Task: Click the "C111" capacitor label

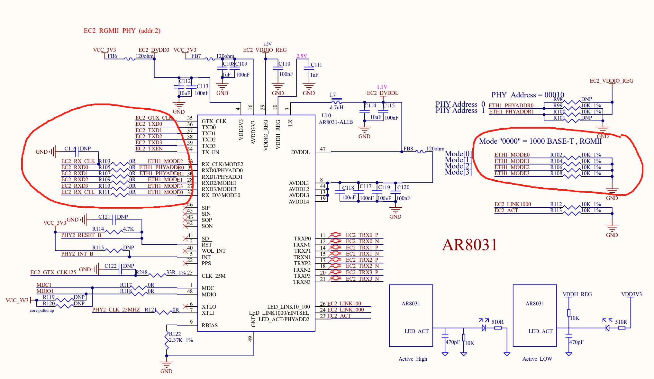Action: tap(316, 65)
